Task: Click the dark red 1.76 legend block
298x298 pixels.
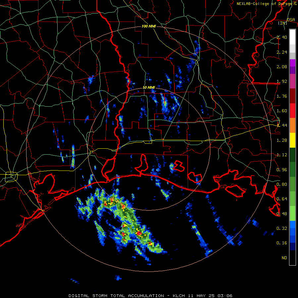Action: click(292, 96)
